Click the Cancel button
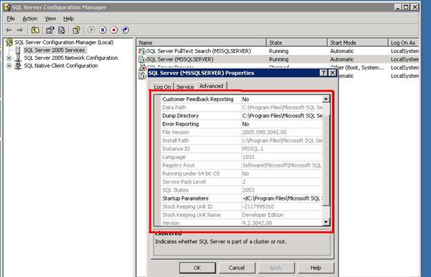The image size is (431, 277). [x=237, y=267]
